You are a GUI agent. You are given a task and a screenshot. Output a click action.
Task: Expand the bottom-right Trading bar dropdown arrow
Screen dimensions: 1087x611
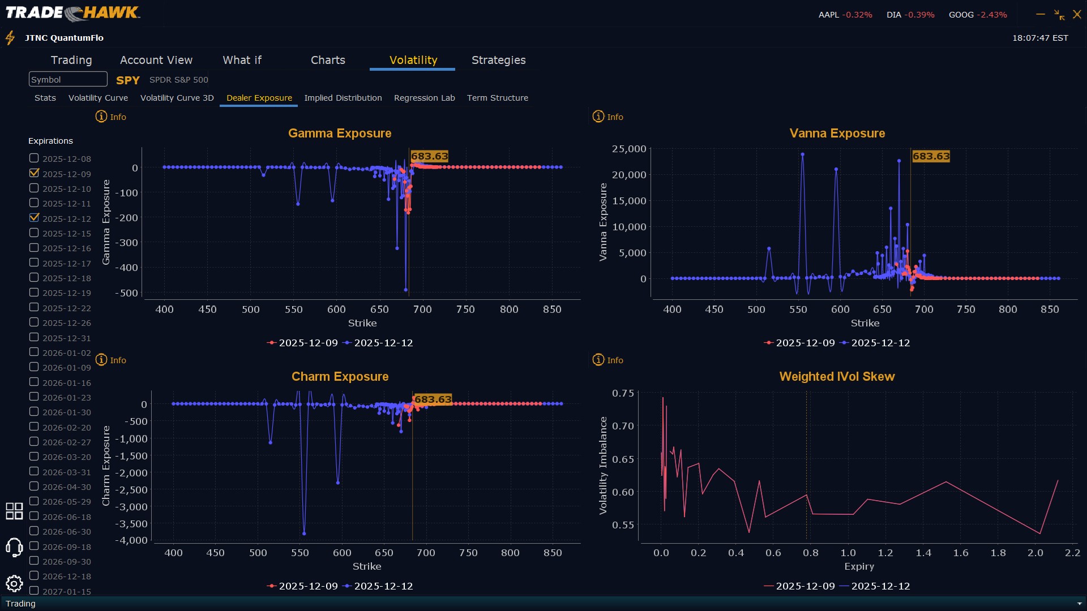tap(1079, 604)
